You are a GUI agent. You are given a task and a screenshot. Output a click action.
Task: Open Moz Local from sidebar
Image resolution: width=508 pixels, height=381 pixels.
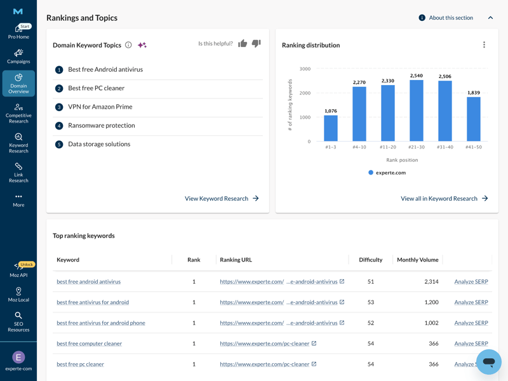18,295
